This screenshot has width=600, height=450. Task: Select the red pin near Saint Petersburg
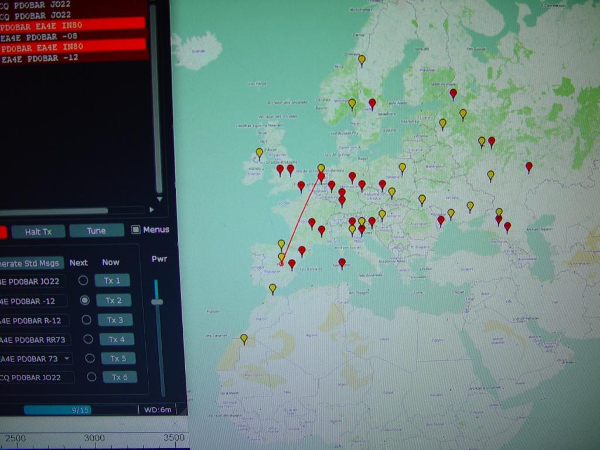(x=454, y=94)
